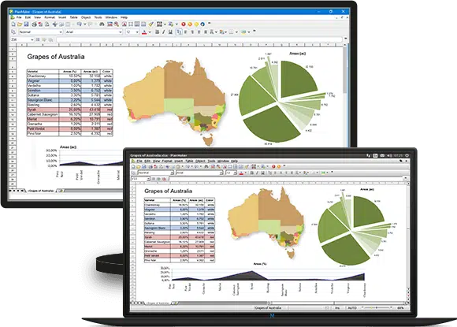457x327 pixels.
Task: Click the red font color icon in monitor window
Action: coord(144,32)
